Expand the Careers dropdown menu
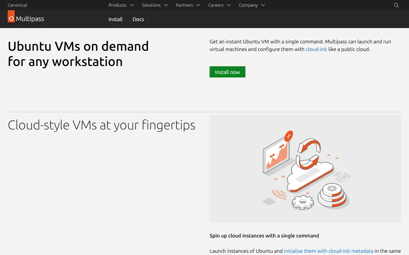 tap(220, 5)
